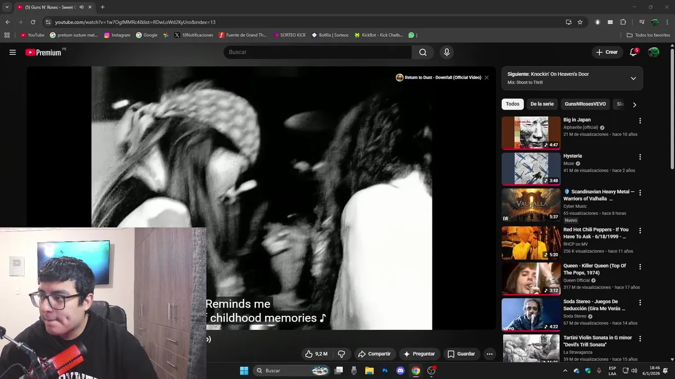Open File Explorer from the taskbar
Image resolution: width=675 pixels, height=379 pixels.
[x=370, y=371]
